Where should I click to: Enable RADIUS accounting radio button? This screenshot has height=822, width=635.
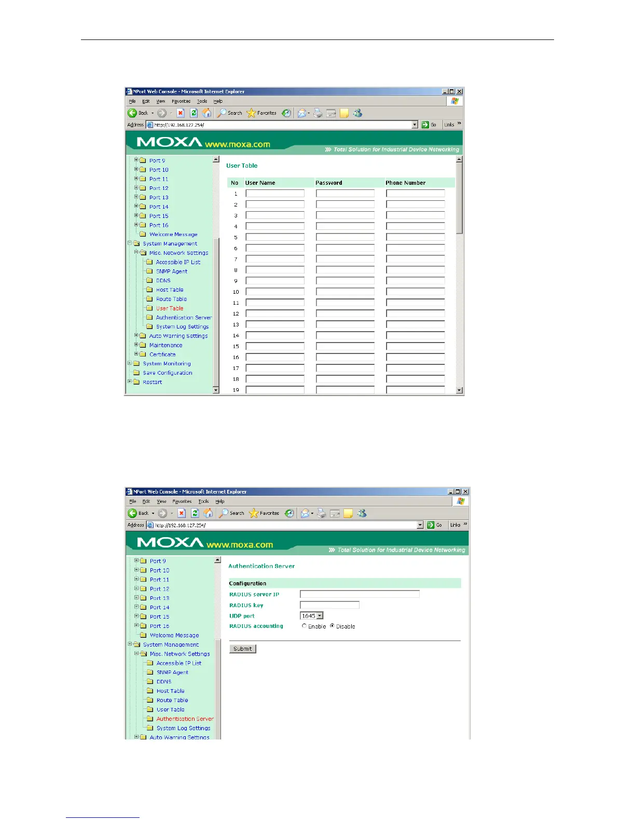pyautogui.click(x=304, y=626)
